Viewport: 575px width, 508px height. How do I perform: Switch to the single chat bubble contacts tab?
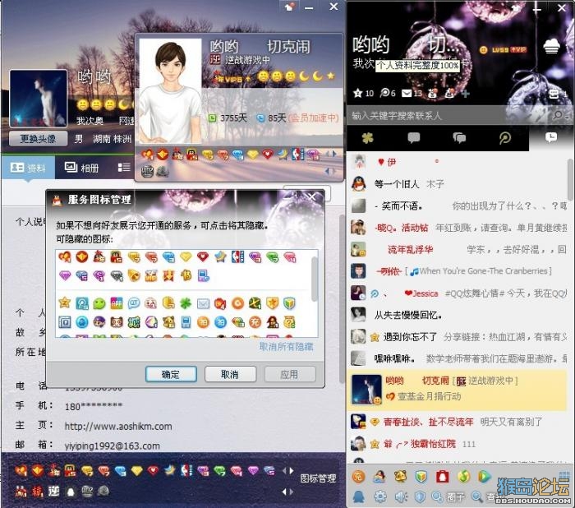tap(414, 138)
